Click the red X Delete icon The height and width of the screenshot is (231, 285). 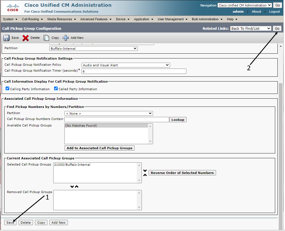click(26, 38)
